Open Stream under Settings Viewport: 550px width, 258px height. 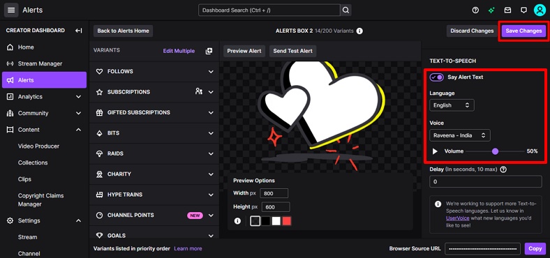tap(27, 237)
